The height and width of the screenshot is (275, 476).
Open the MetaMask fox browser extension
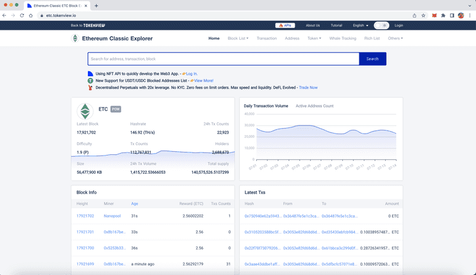pos(434,15)
